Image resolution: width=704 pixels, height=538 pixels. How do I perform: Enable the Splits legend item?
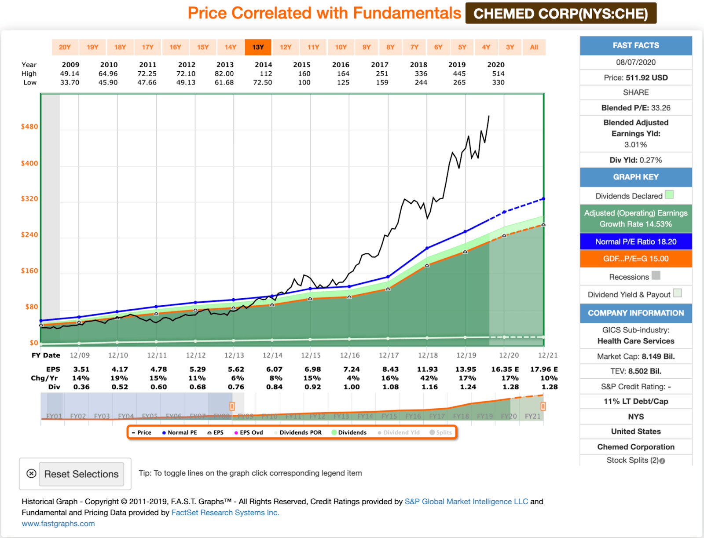point(441,433)
